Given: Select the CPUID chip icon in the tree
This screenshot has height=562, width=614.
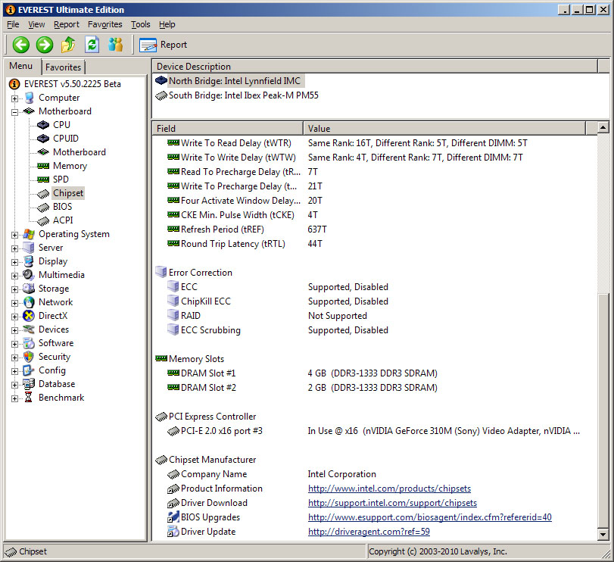Looking at the screenshot, I should click(x=42, y=139).
